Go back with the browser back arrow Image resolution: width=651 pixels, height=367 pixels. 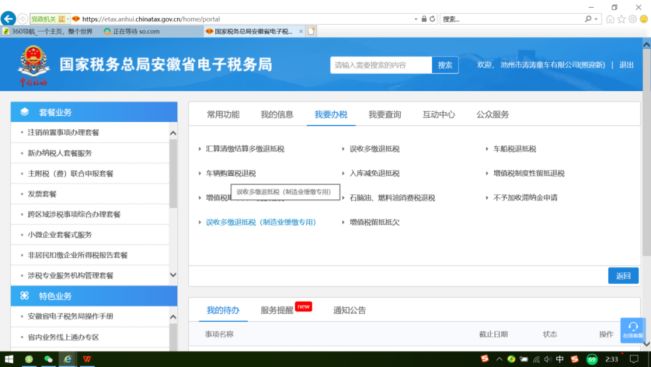pos(8,19)
